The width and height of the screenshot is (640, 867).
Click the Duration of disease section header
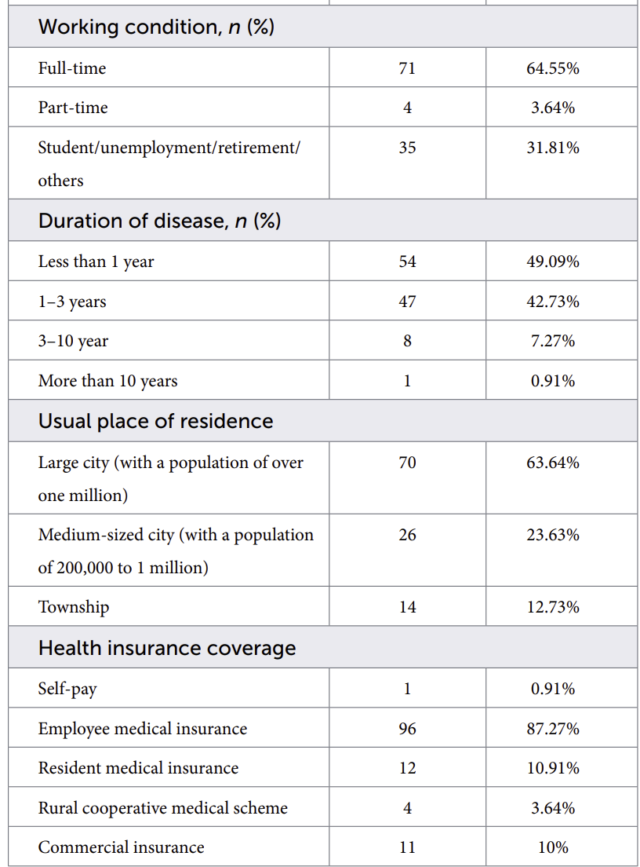159,221
